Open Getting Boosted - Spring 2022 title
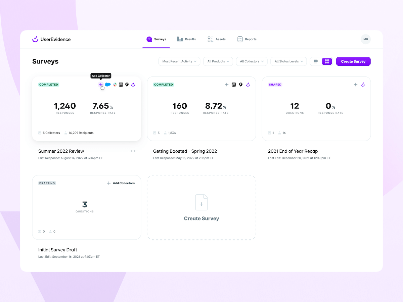 coord(185,151)
